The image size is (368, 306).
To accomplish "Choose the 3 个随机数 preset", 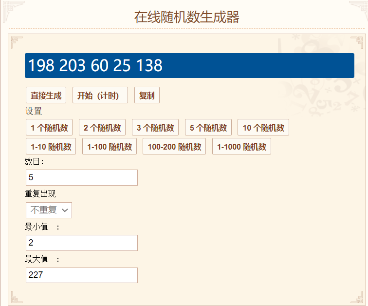I will pyautogui.click(x=155, y=127).
